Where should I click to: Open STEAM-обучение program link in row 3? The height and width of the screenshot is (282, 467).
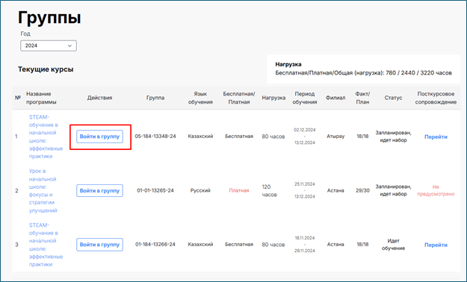46,245
